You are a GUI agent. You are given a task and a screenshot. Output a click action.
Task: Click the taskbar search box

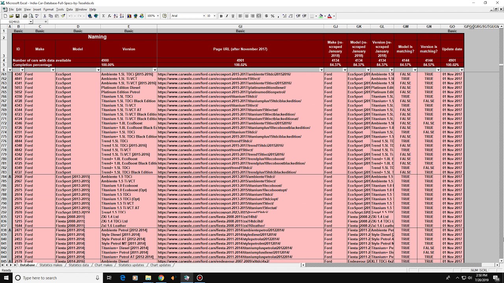[x=57, y=278]
